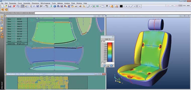Click the New document toolbar icon
Screen dimensions: 191x90
click(x=3, y=6)
